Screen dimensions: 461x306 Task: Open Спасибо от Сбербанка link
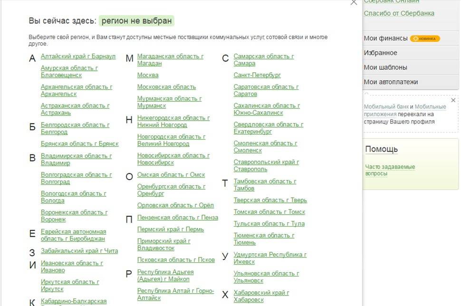click(399, 13)
